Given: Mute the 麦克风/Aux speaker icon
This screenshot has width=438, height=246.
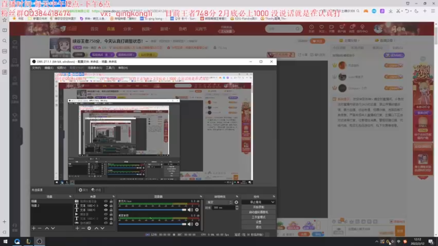Looking at the screenshot, I should [x=190, y=210].
